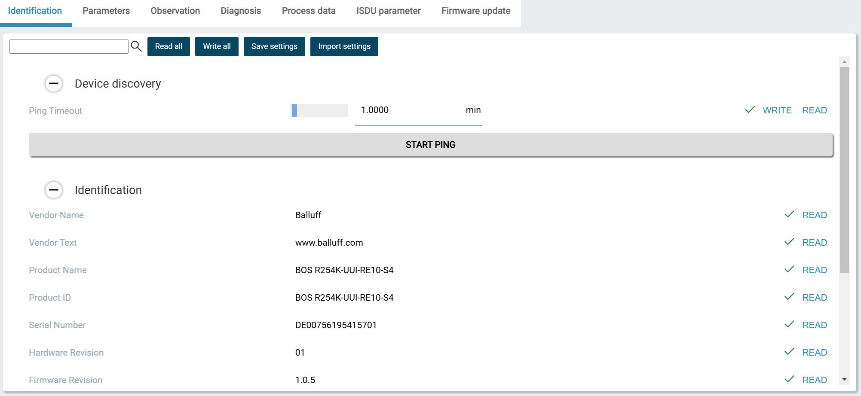Screen dimensions: 861x396
Task: Switch to the Parameters tab
Action: click(106, 11)
